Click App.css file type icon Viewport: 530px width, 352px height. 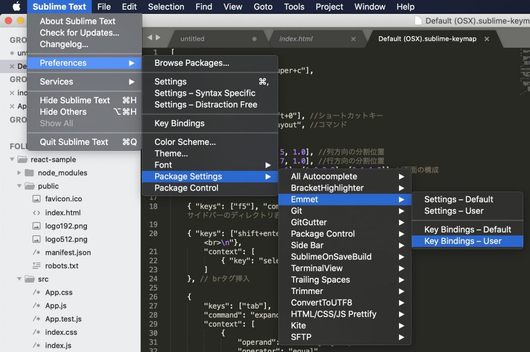click(x=37, y=292)
